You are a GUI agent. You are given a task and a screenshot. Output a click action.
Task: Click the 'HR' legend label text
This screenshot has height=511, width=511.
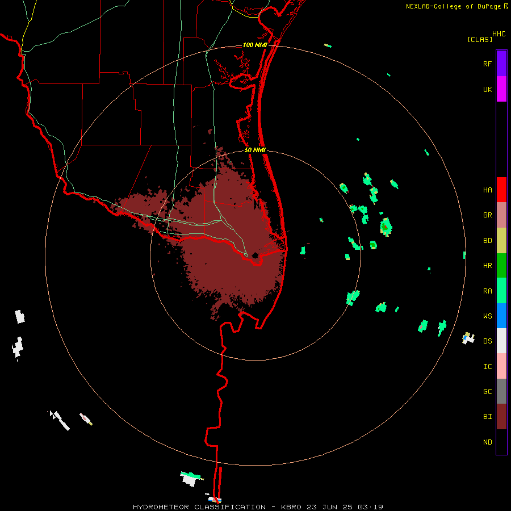click(x=487, y=266)
